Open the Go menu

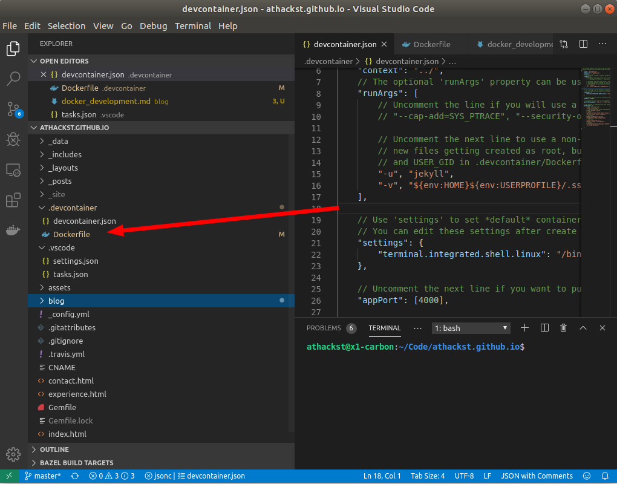pyautogui.click(x=126, y=26)
